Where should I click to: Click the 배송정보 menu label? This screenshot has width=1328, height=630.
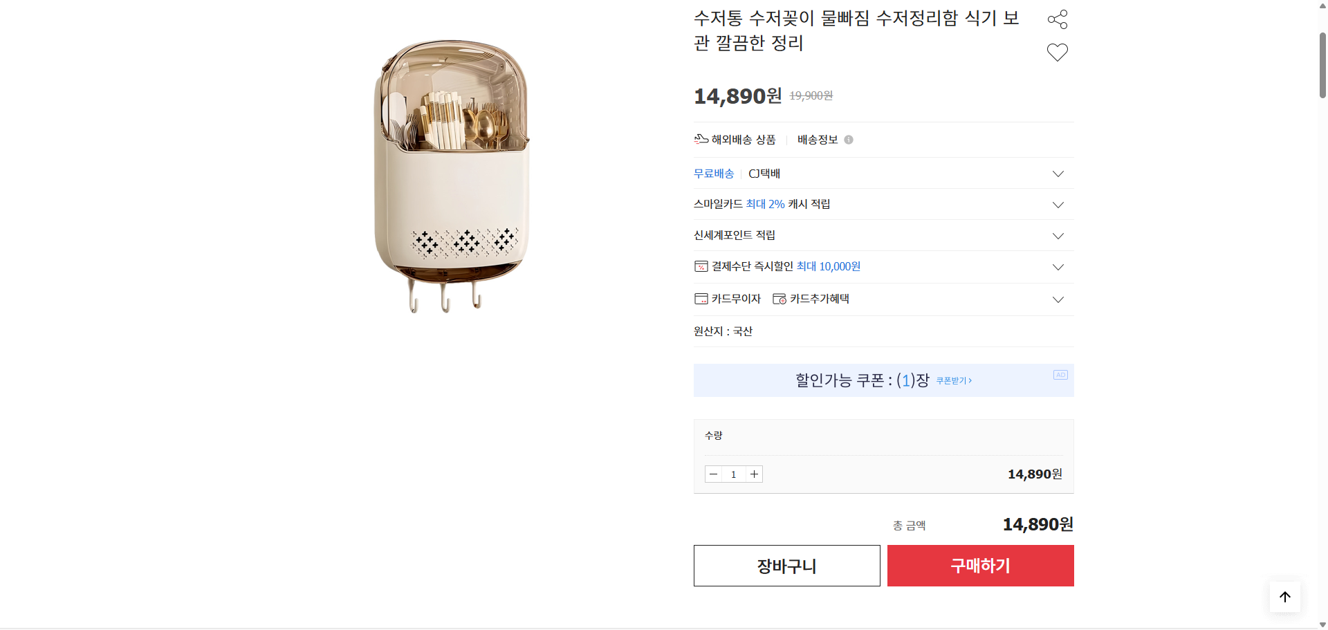(818, 140)
